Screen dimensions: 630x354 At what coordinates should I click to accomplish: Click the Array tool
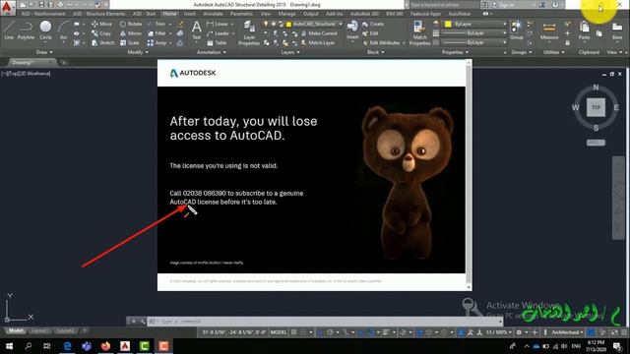point(157,42)
